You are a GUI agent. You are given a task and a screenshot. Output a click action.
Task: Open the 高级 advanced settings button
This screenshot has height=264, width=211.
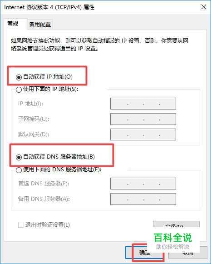(x=176, y=224)
